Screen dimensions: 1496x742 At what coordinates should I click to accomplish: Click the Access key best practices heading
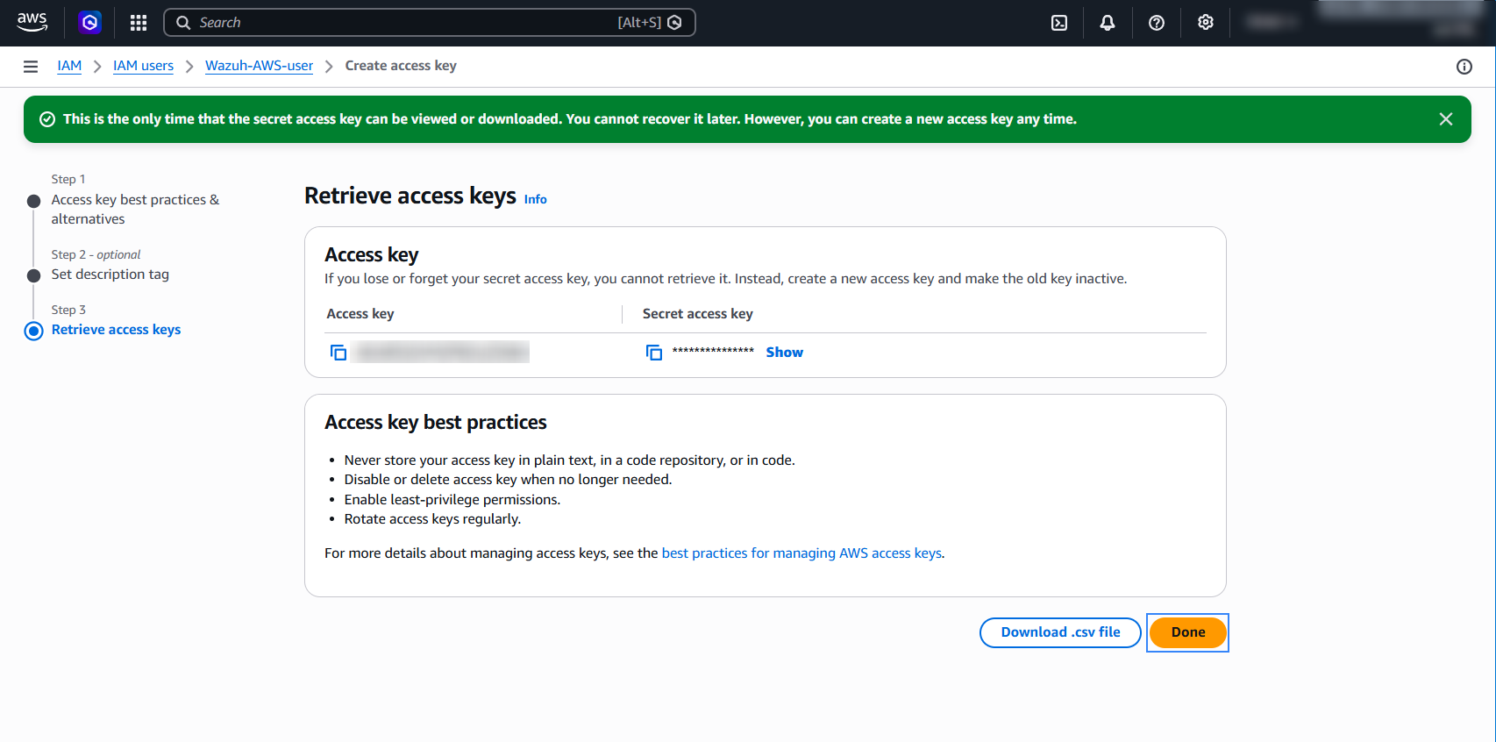pos(436,423)
